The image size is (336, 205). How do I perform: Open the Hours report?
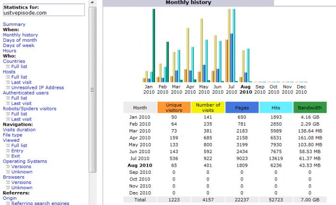(10, 50)
